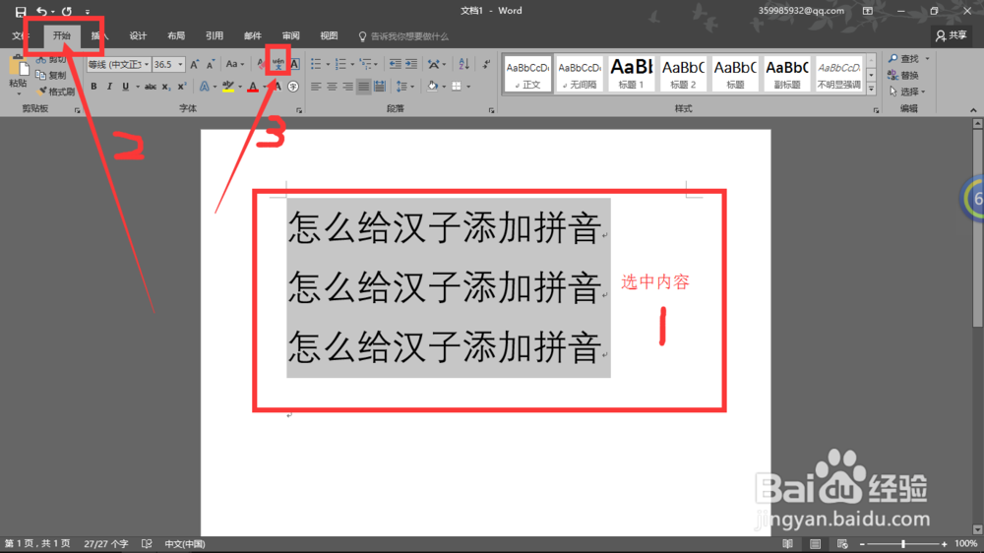Expand the styles gallery more arrow
The image size is (984, 553).
tap(871, 90)
